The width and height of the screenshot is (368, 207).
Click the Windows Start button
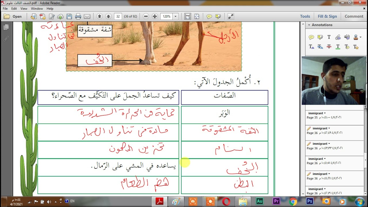coord(359,202)
